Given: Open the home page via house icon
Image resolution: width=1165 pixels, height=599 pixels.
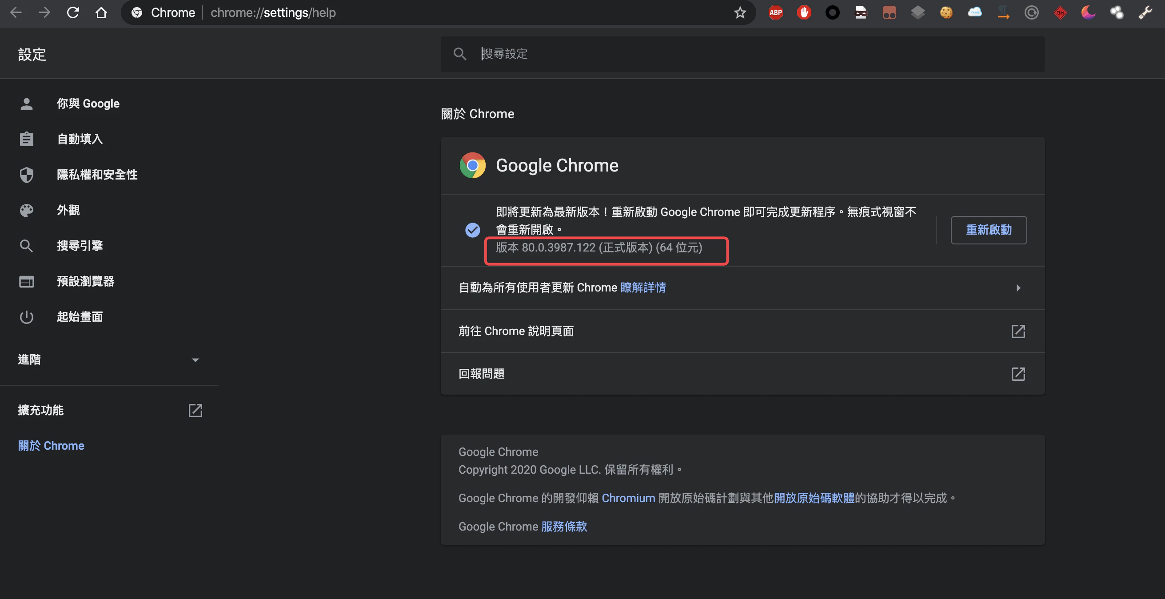Looking at the screenshot, I should [101, 12].
